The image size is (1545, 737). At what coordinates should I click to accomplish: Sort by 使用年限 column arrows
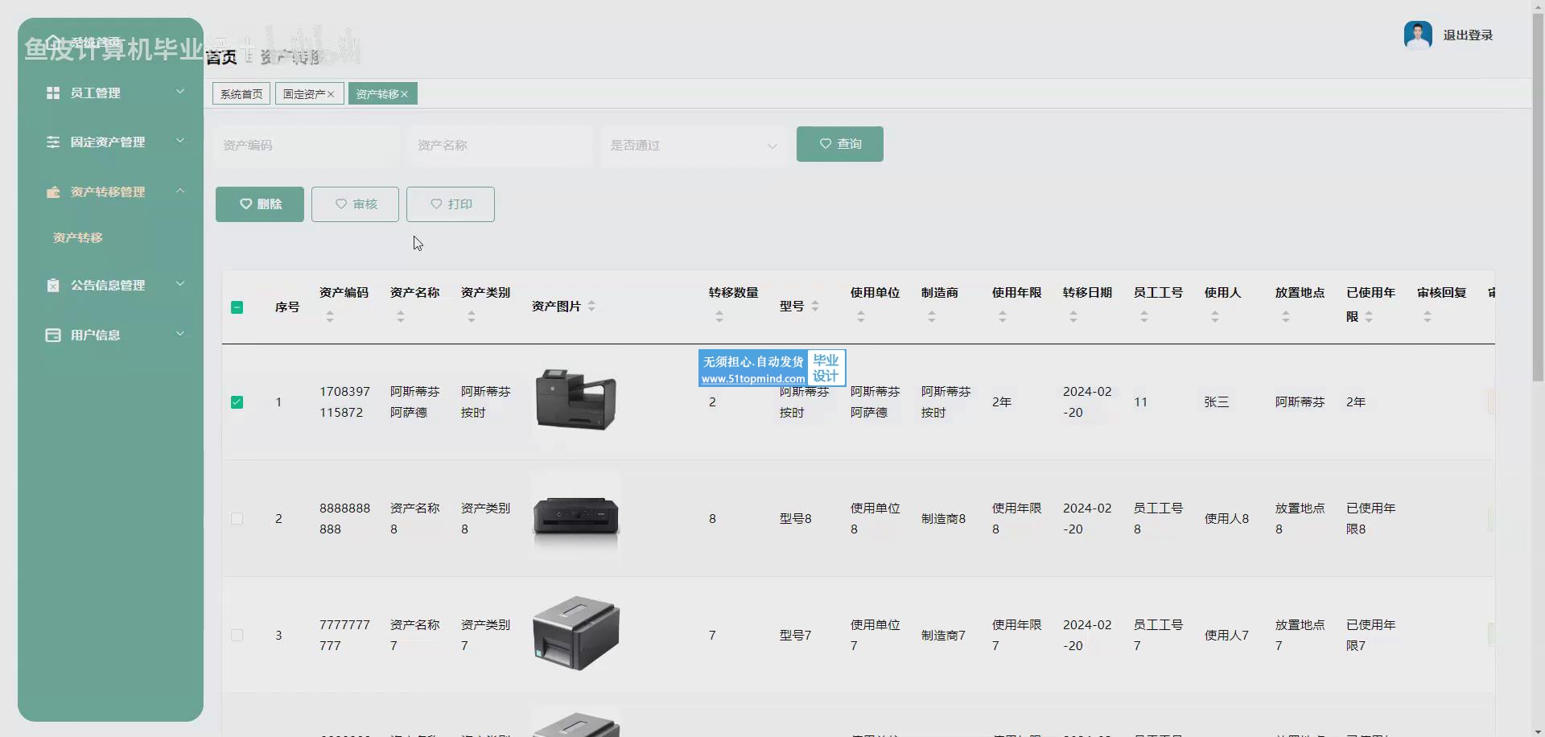click(1003, 317)
